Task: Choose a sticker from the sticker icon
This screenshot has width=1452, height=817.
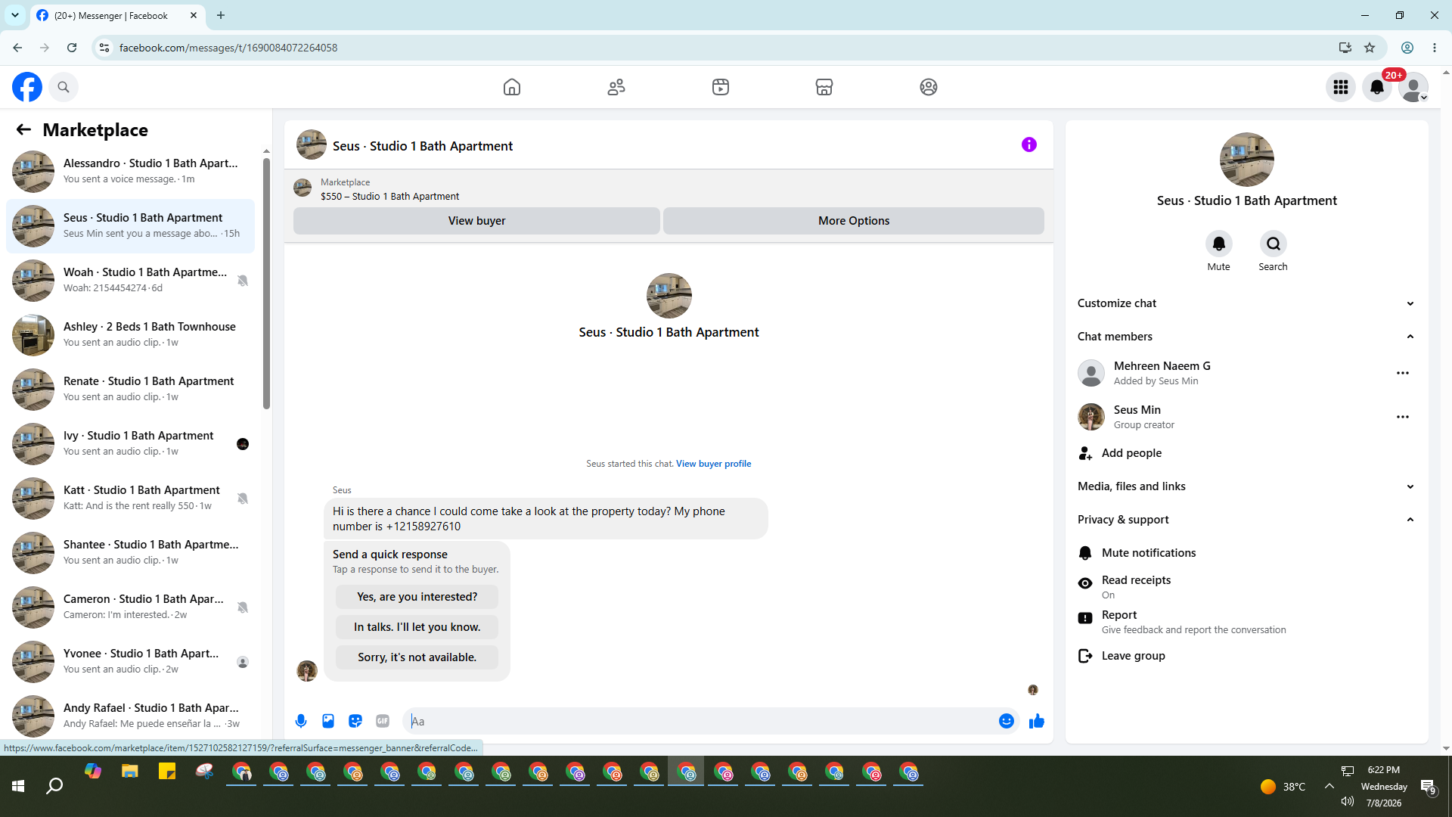Action: point(355,721)
